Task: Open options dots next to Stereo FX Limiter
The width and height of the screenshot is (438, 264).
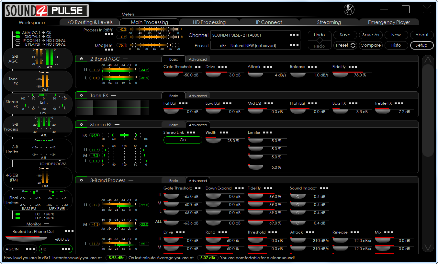Action: point(268,132)
